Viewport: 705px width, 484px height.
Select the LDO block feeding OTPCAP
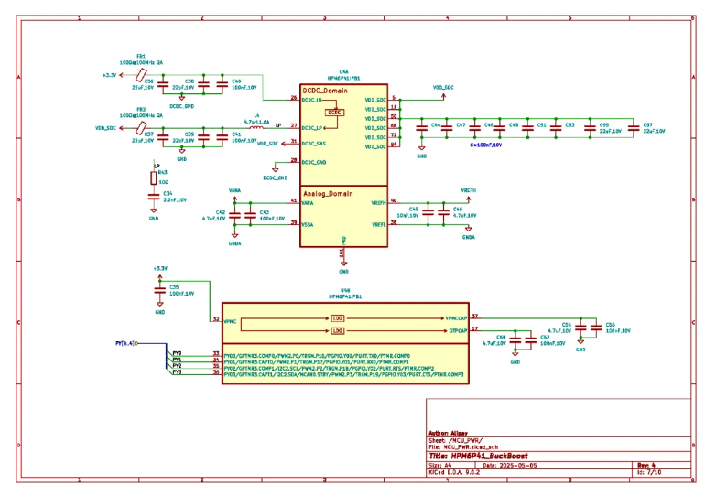[x=338, y=330]
